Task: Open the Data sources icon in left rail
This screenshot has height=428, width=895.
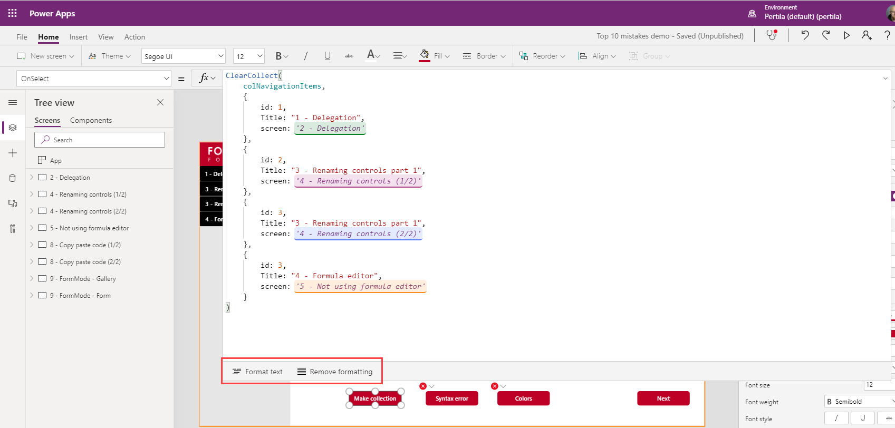Action: [13, 178]
